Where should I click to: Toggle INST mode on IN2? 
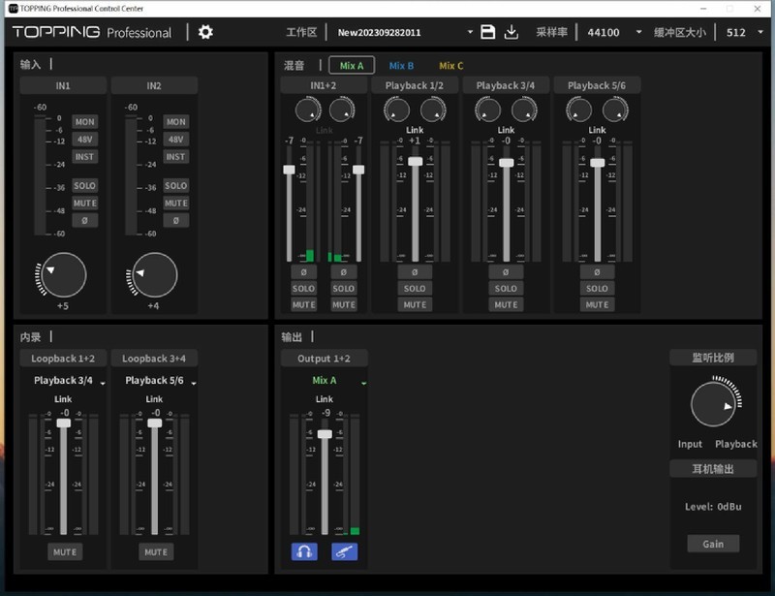point(175,156)
